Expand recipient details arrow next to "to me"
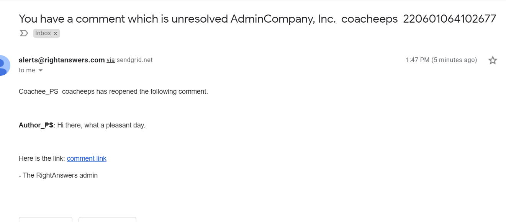This screenshot has height=222, width=506. pos(41,70)
